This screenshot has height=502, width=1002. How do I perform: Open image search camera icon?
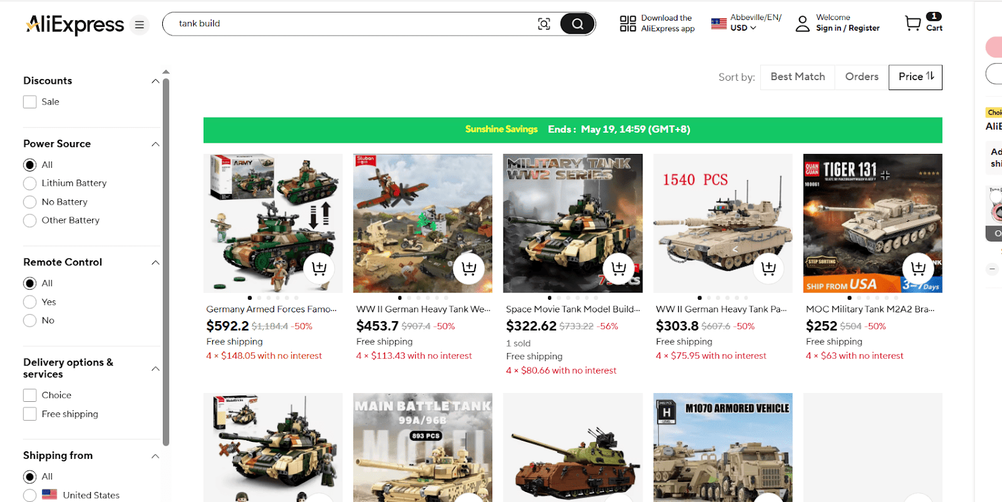[x=544, y=24]
